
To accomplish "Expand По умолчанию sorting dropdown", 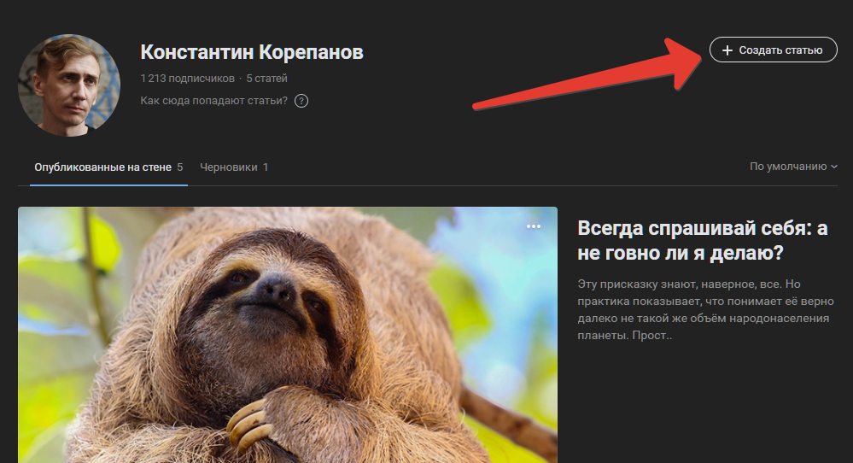I will tap(793, 167).
